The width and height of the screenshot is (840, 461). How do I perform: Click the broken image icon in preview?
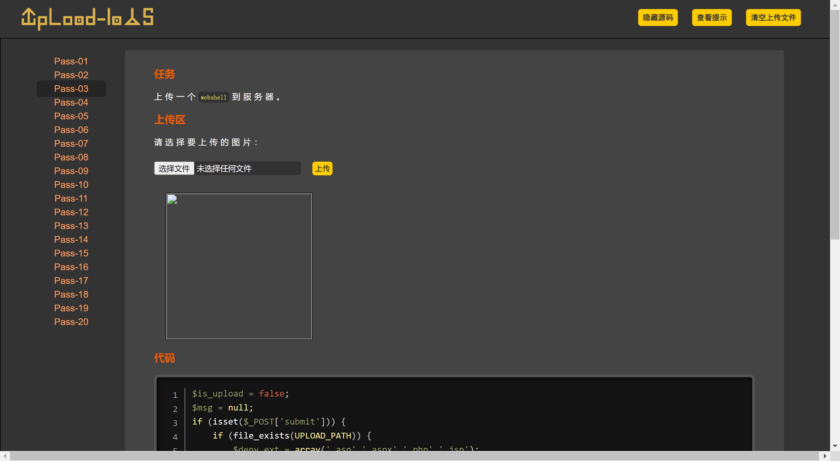(172, 199)
